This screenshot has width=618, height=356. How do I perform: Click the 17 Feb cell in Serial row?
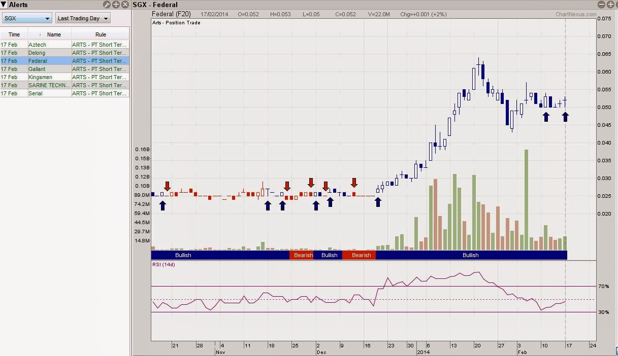(x=14, y=93)
